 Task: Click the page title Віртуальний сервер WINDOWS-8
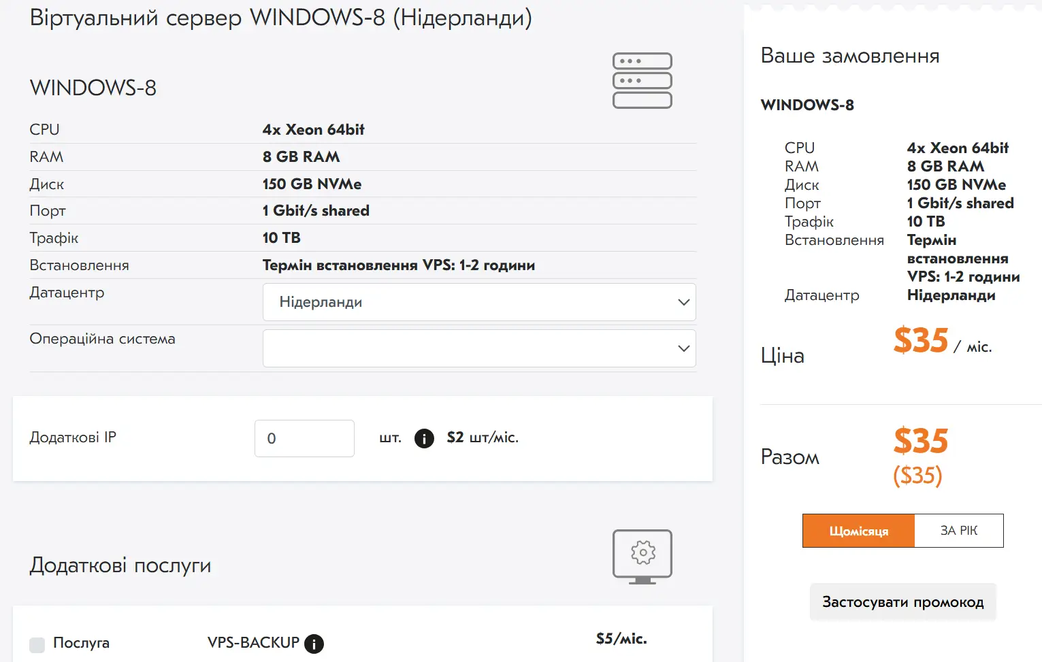280,18
